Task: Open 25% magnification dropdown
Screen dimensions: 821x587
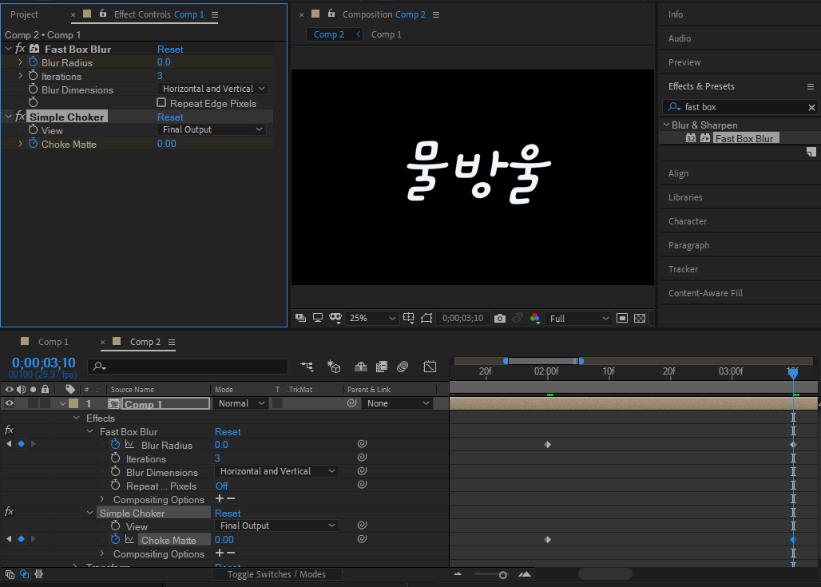Action: (x=371, y=319)
